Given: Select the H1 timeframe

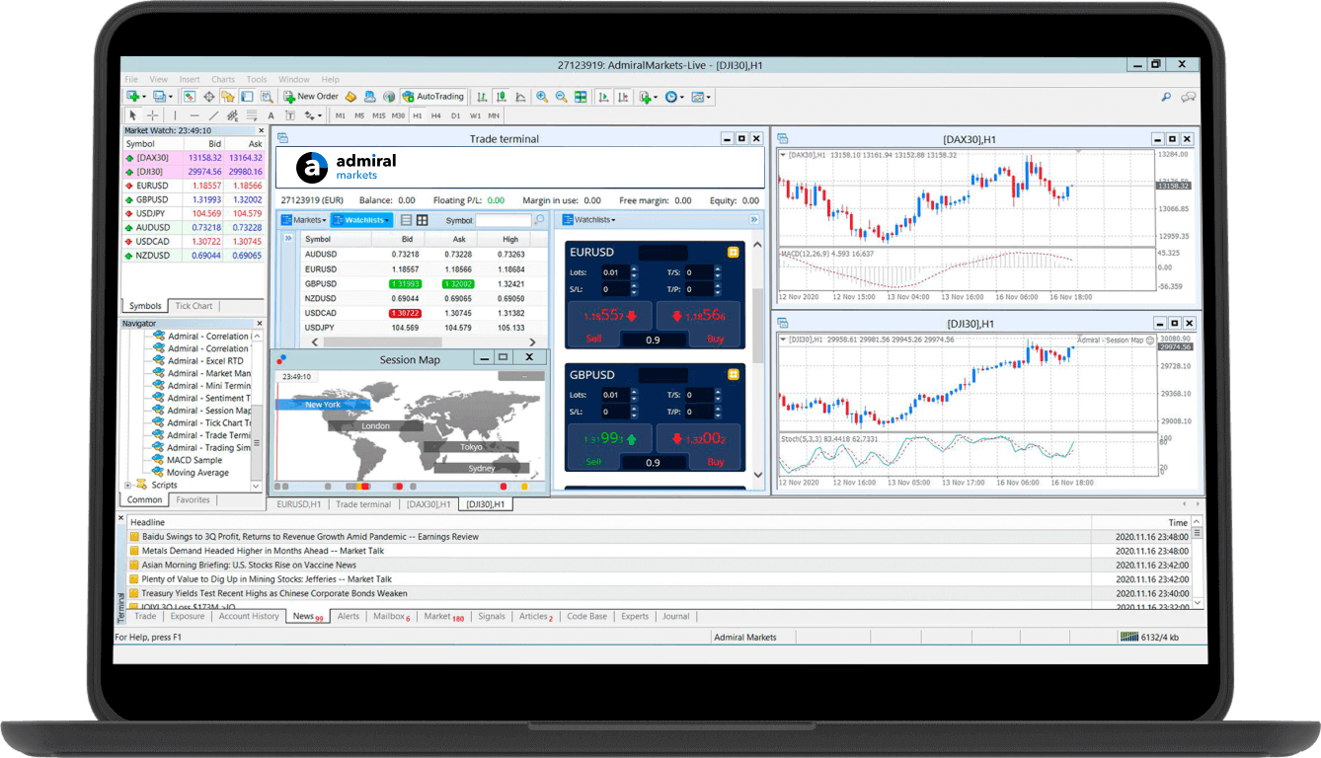Looking at the screenshot, I should [418, 115].
